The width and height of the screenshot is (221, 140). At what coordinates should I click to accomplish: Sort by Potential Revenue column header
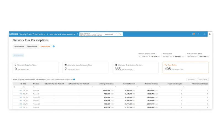(151, 84)
